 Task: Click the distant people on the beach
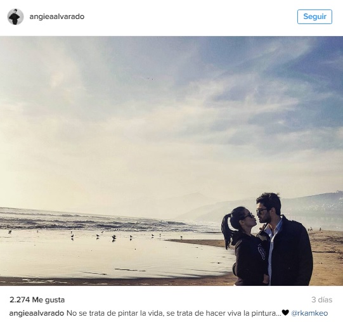[314, 229]
